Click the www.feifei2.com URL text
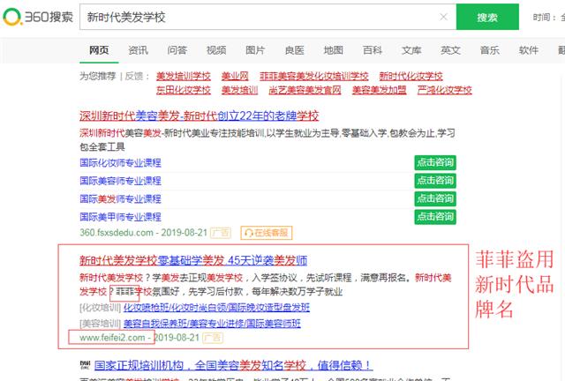The image size is (565, 381). (x=112, y=338)
